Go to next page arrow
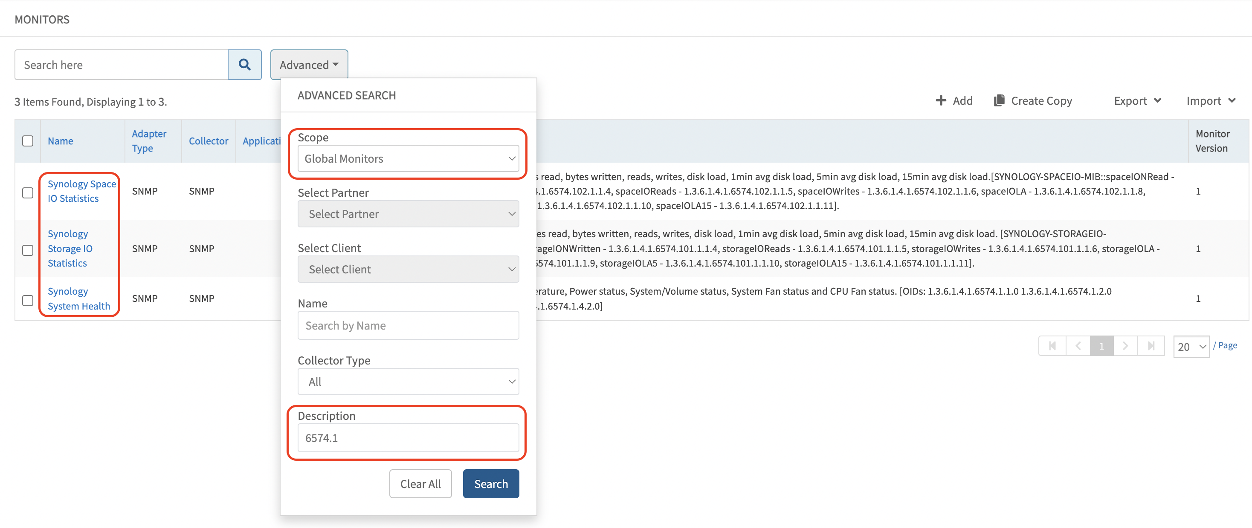Image resolution: width=1252 pixels, height=528 pixels. [1125, 346]
